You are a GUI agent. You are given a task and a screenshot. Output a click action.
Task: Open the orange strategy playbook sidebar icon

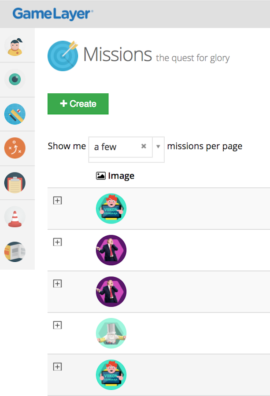[x=15, y=148]
